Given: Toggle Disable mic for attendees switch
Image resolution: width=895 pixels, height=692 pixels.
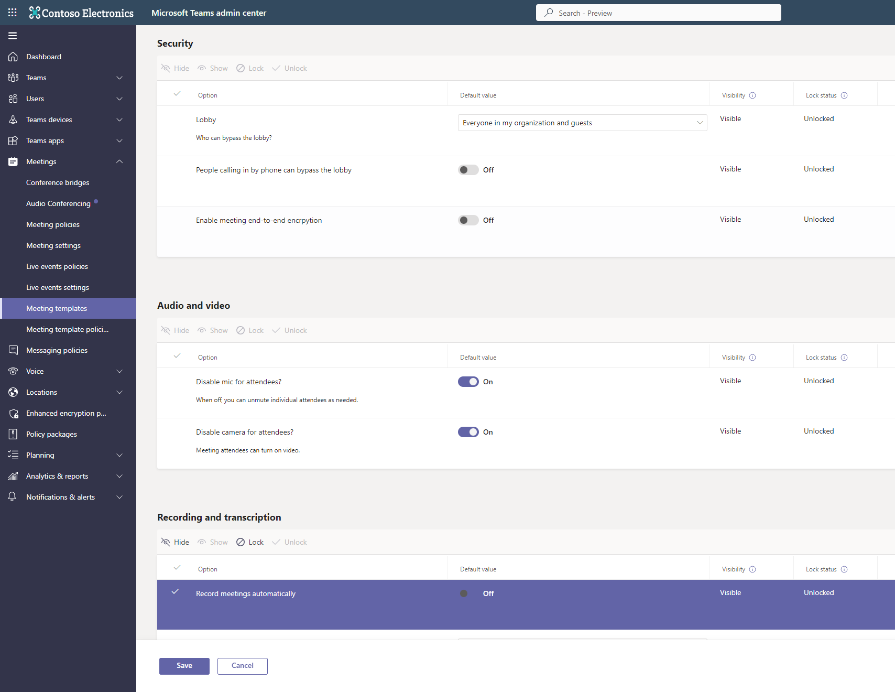Looking at the screenshot, I should click(x=468, y=382).
